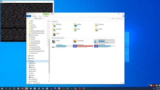Image resolution: width=160 pixels, height=90 pixels.
Task: Click the navigation pane vertical scrollbar
Action: point(49,56)
